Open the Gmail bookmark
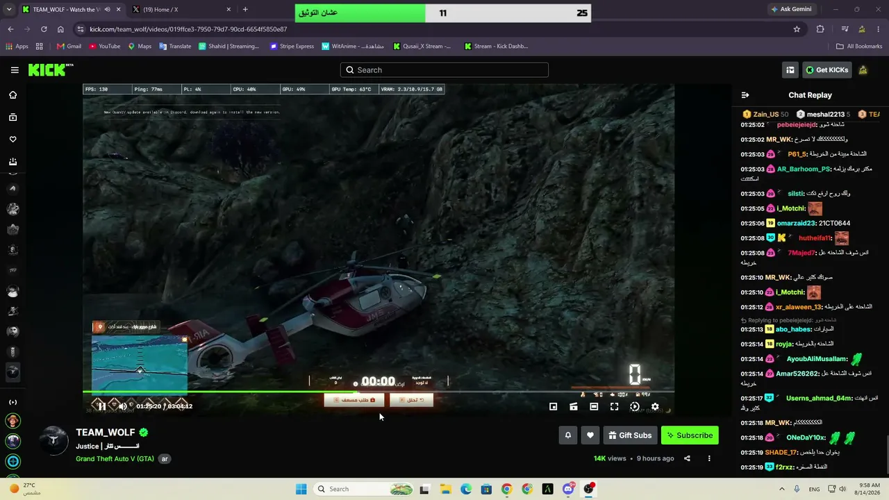The image size is (889, 500). point(69,47)
